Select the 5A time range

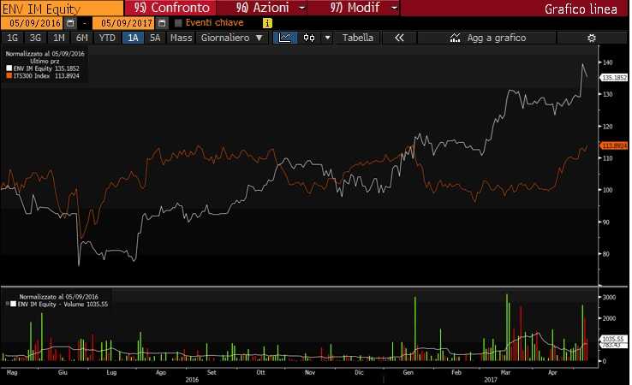pyautogui.click(x=155, y=38)
